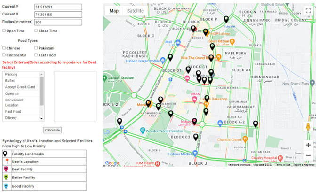
Task: Zoom in on the map
Action: point(308,145)
